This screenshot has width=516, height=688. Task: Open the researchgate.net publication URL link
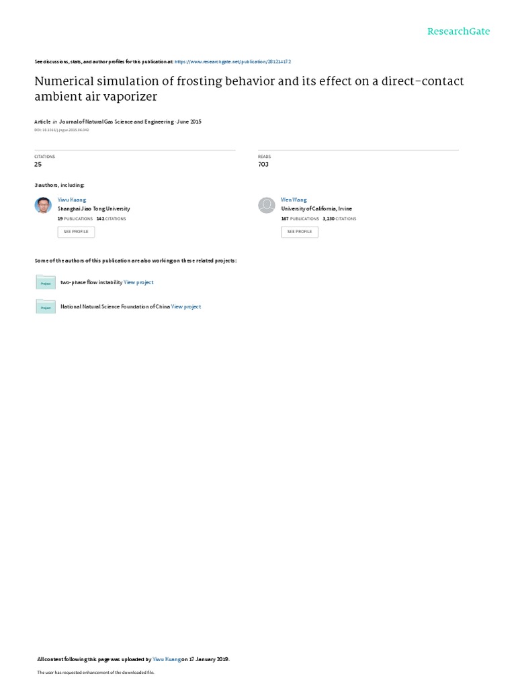[232, 62]
